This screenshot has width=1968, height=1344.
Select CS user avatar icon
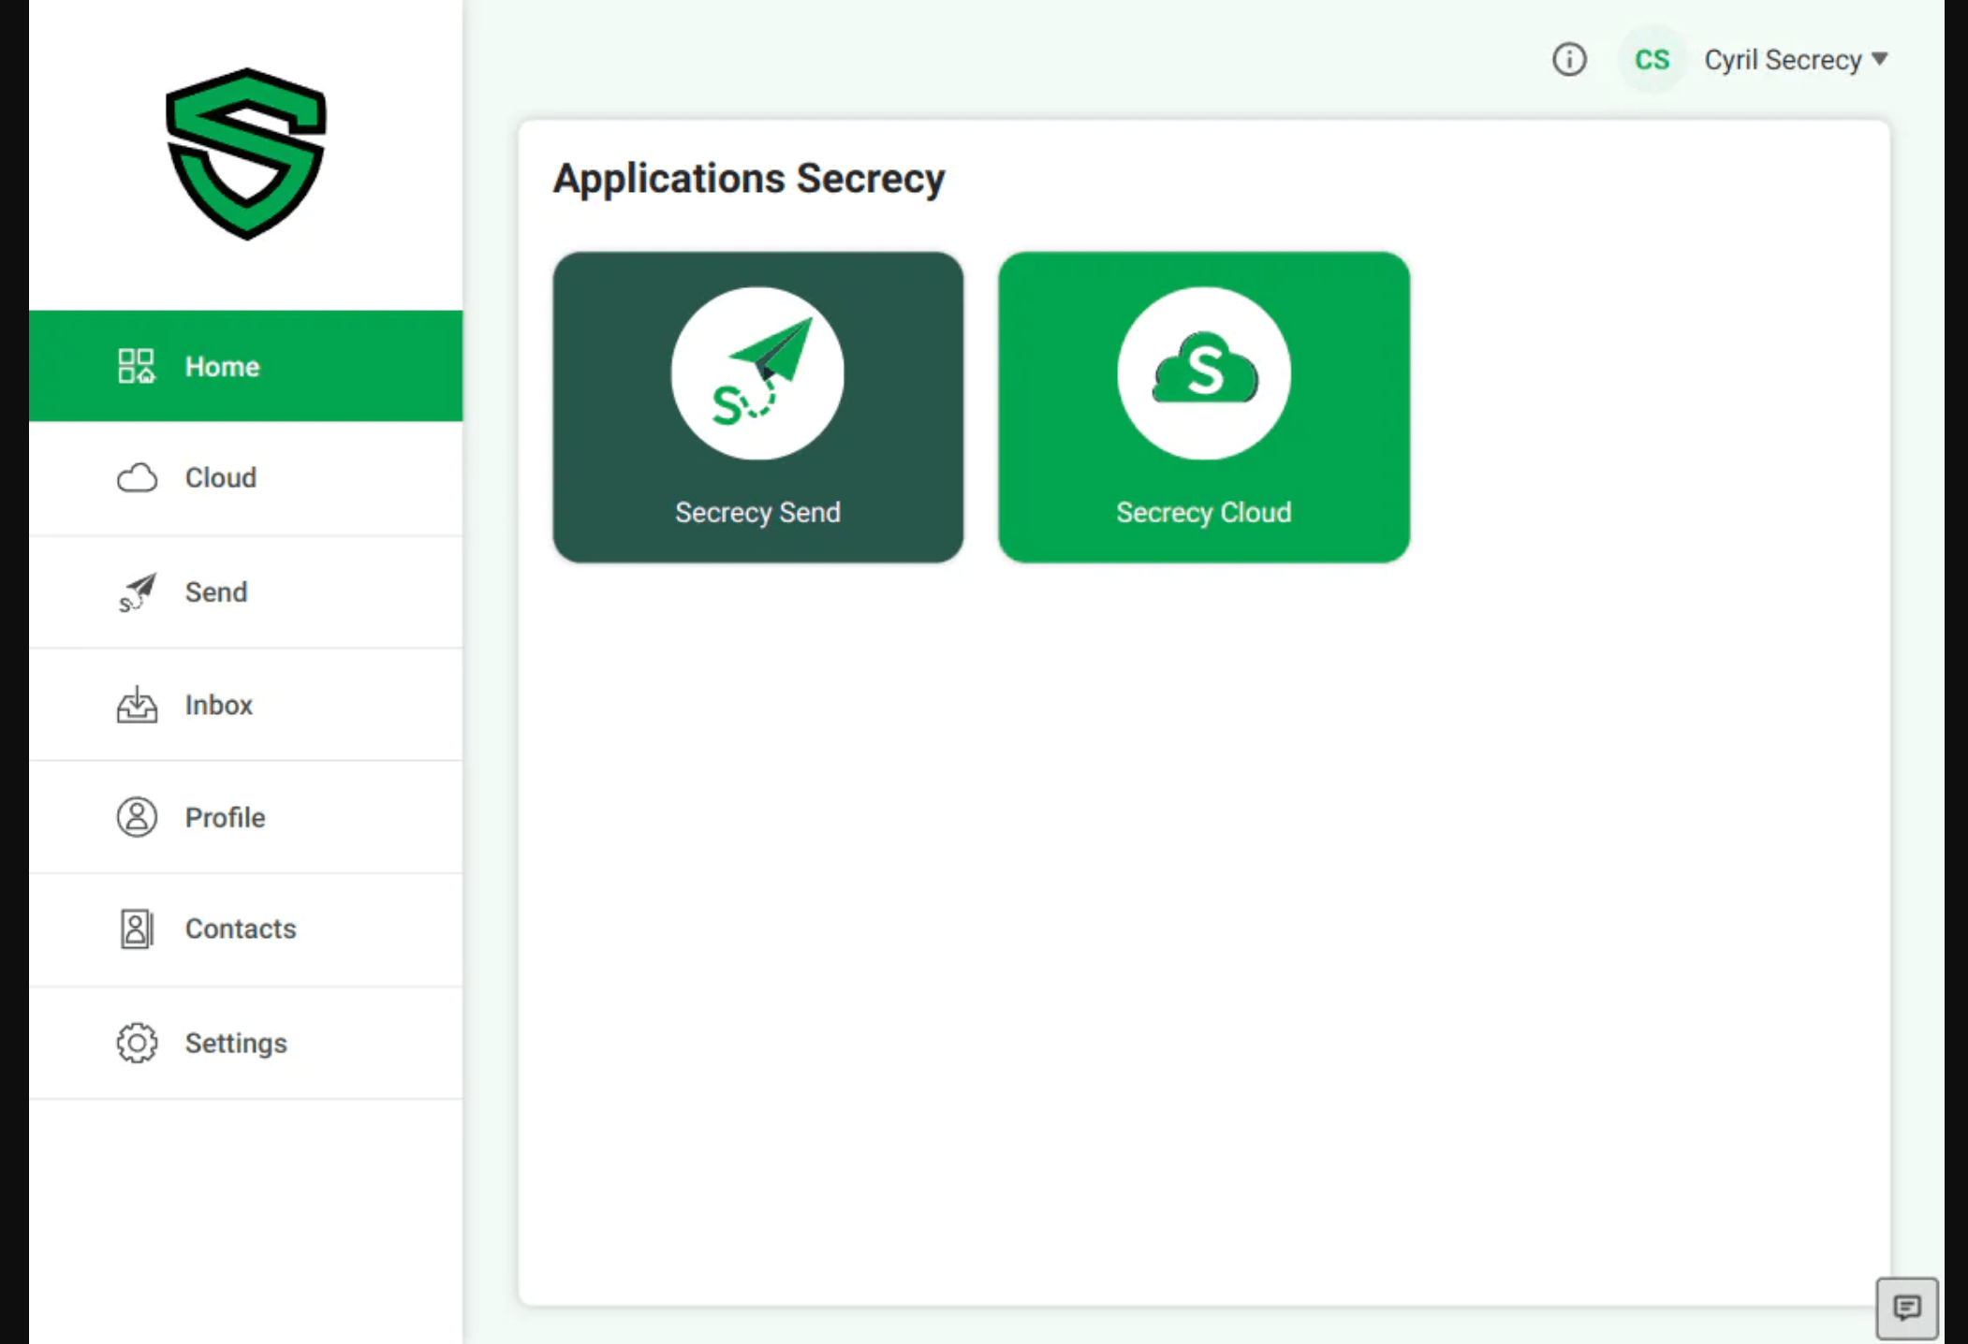(x=1650, y=60)
